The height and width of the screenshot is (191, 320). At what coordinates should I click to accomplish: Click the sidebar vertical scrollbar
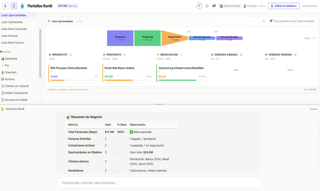[40, 53]
